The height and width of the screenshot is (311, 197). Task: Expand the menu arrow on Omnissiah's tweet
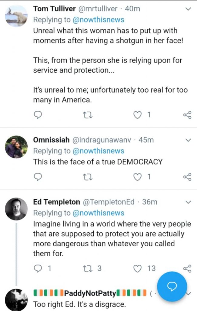point(188,140)
